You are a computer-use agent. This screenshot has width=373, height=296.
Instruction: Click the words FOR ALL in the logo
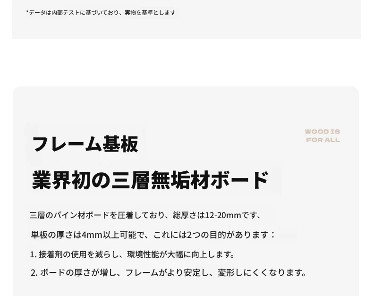click(x=323, y=140)
